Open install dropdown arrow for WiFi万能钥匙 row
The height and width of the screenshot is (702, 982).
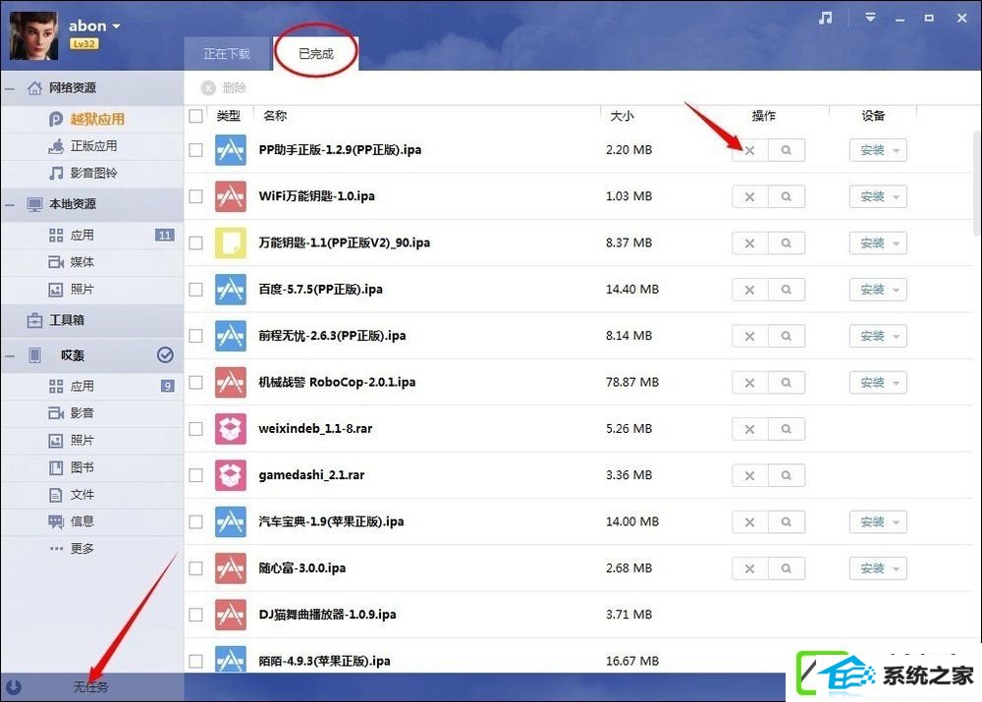[897, 197]
